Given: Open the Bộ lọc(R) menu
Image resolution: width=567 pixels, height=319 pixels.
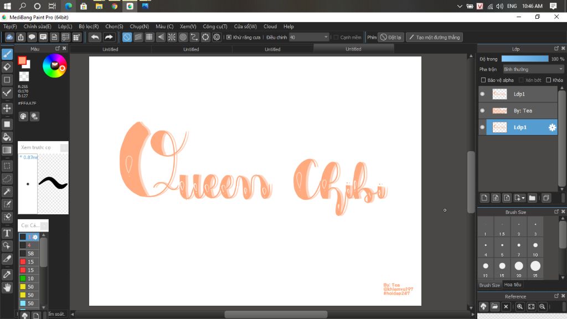Looking at the screenshot, I should [89, 27].
